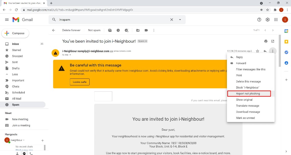Go back to the Spam list arrow
The width and height of the screenshot is (291, 155).
[54, 30]
